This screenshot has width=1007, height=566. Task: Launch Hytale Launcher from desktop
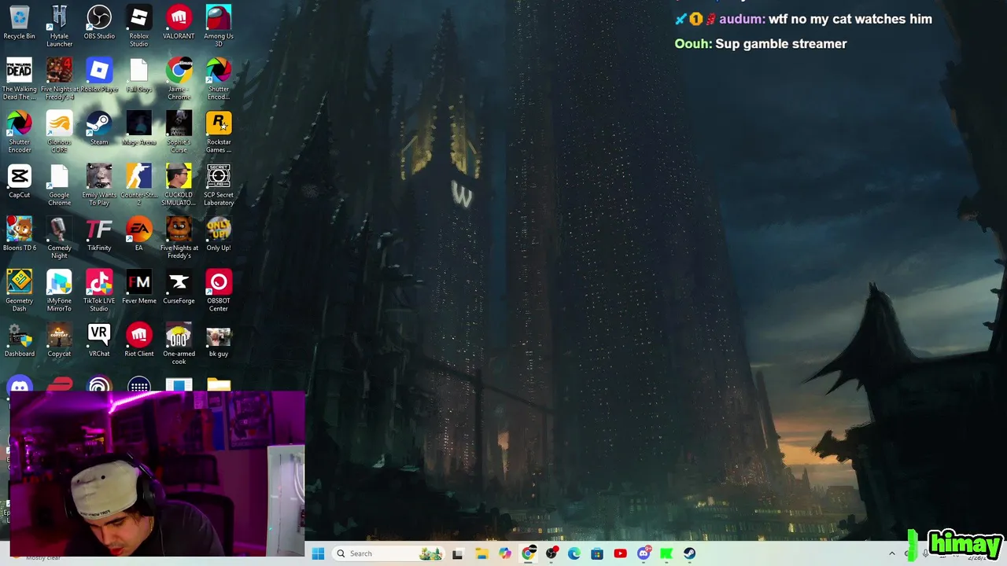[59, 26]
